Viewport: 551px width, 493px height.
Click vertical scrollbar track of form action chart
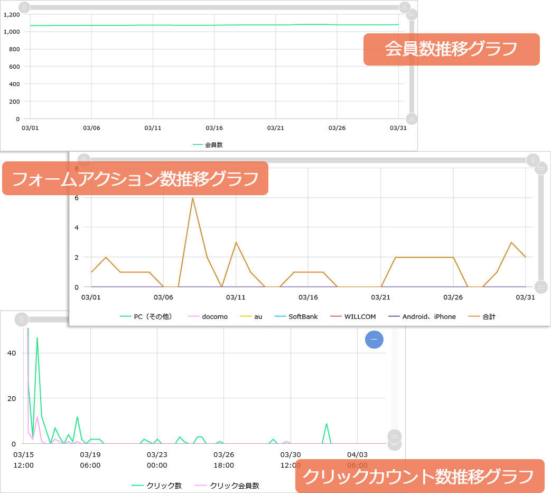click(x=541, y=227)
